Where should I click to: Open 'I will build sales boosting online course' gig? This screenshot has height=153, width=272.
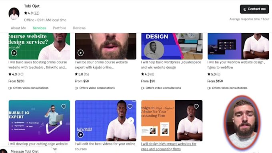[38, 65]
